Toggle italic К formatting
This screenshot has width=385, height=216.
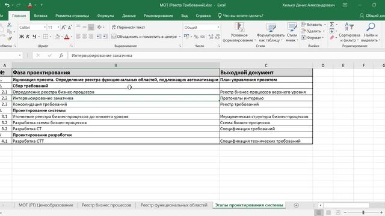point(28,37)
